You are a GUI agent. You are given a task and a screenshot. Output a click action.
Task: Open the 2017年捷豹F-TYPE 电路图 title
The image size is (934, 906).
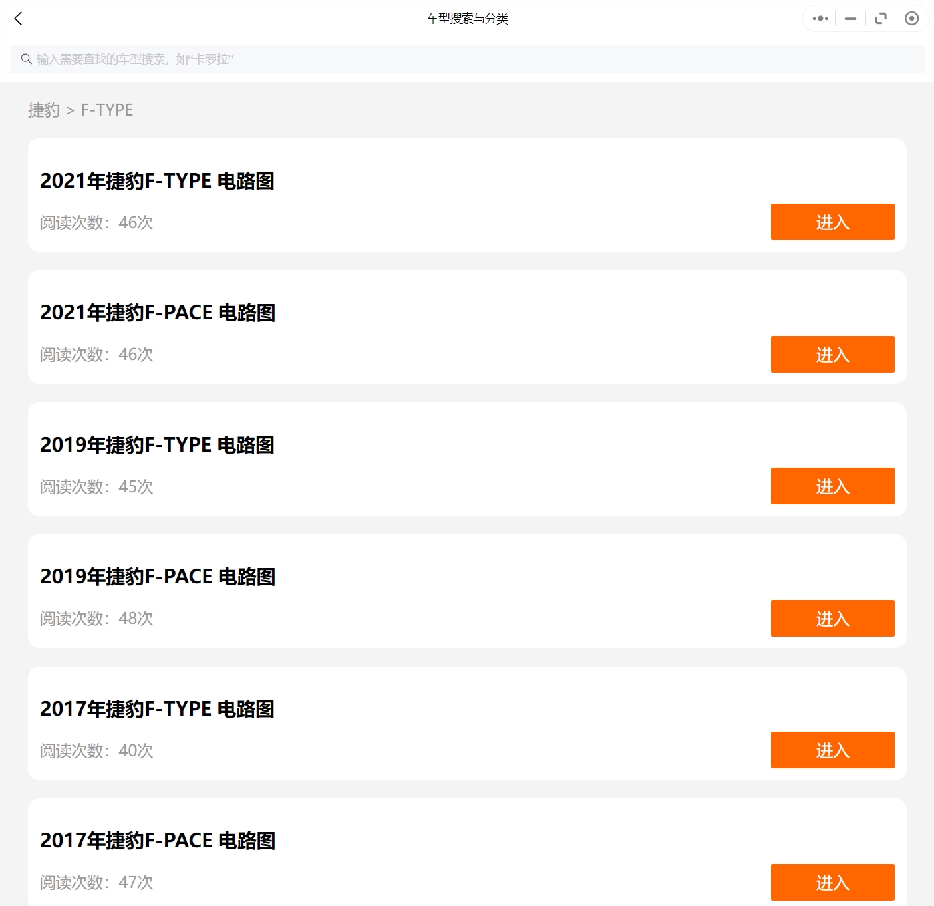point(157,709)
